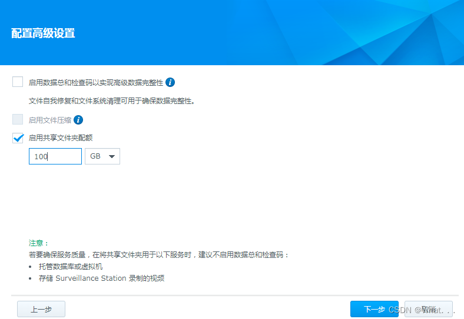Screen dimensions: 464x319
Task: Click the 托管数据库或虚拟机 bullet text
Action: (71, 267)
